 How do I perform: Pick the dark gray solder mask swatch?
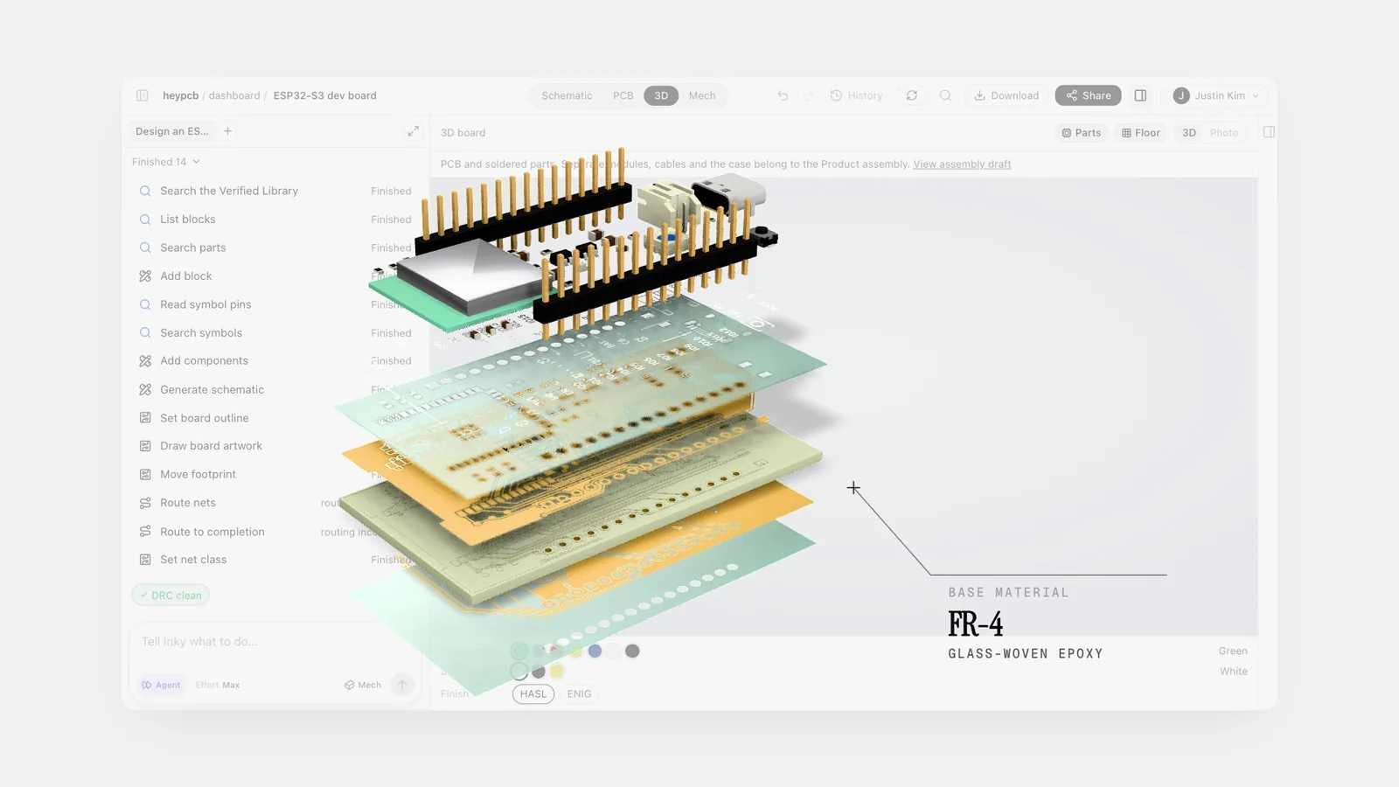point(632,651)
